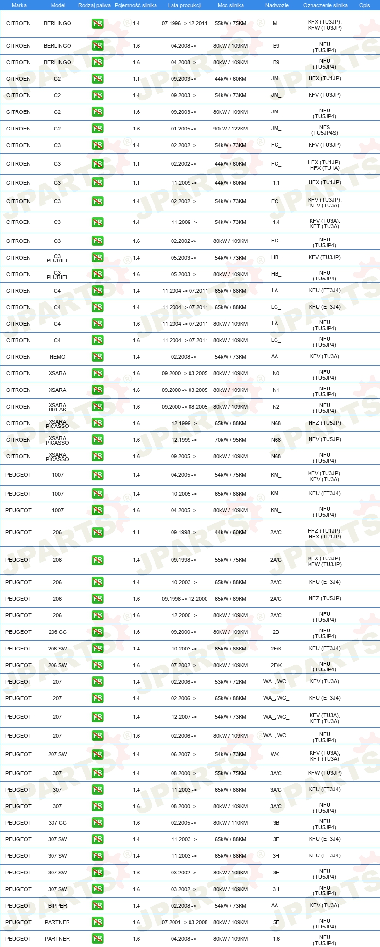Click the 'WK_' body code cell
Viewport: 380px width, 947px height.
276,754
